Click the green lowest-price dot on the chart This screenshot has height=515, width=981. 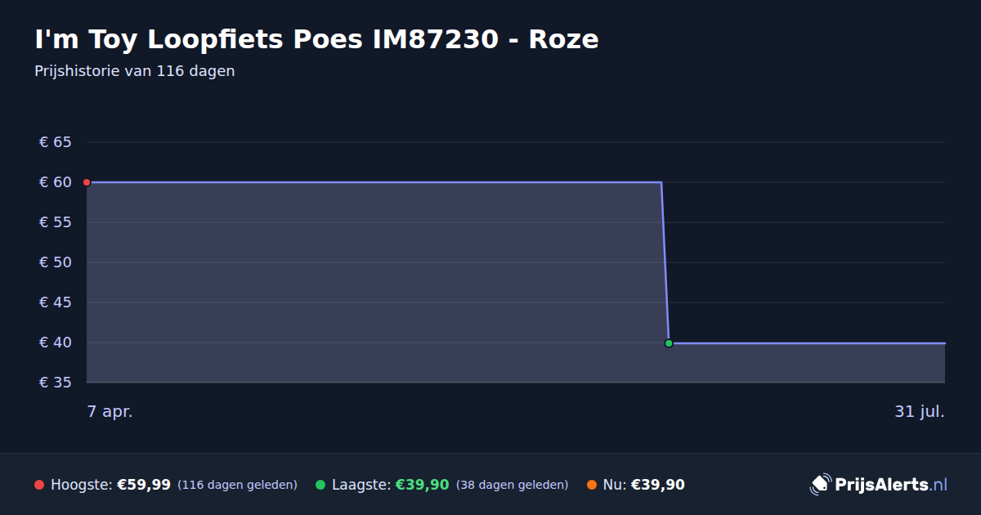click(669, 343)
